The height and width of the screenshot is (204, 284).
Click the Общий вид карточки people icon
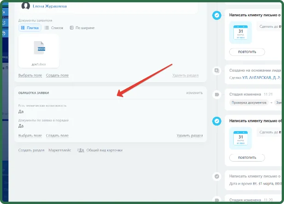[x=81, y=150]
